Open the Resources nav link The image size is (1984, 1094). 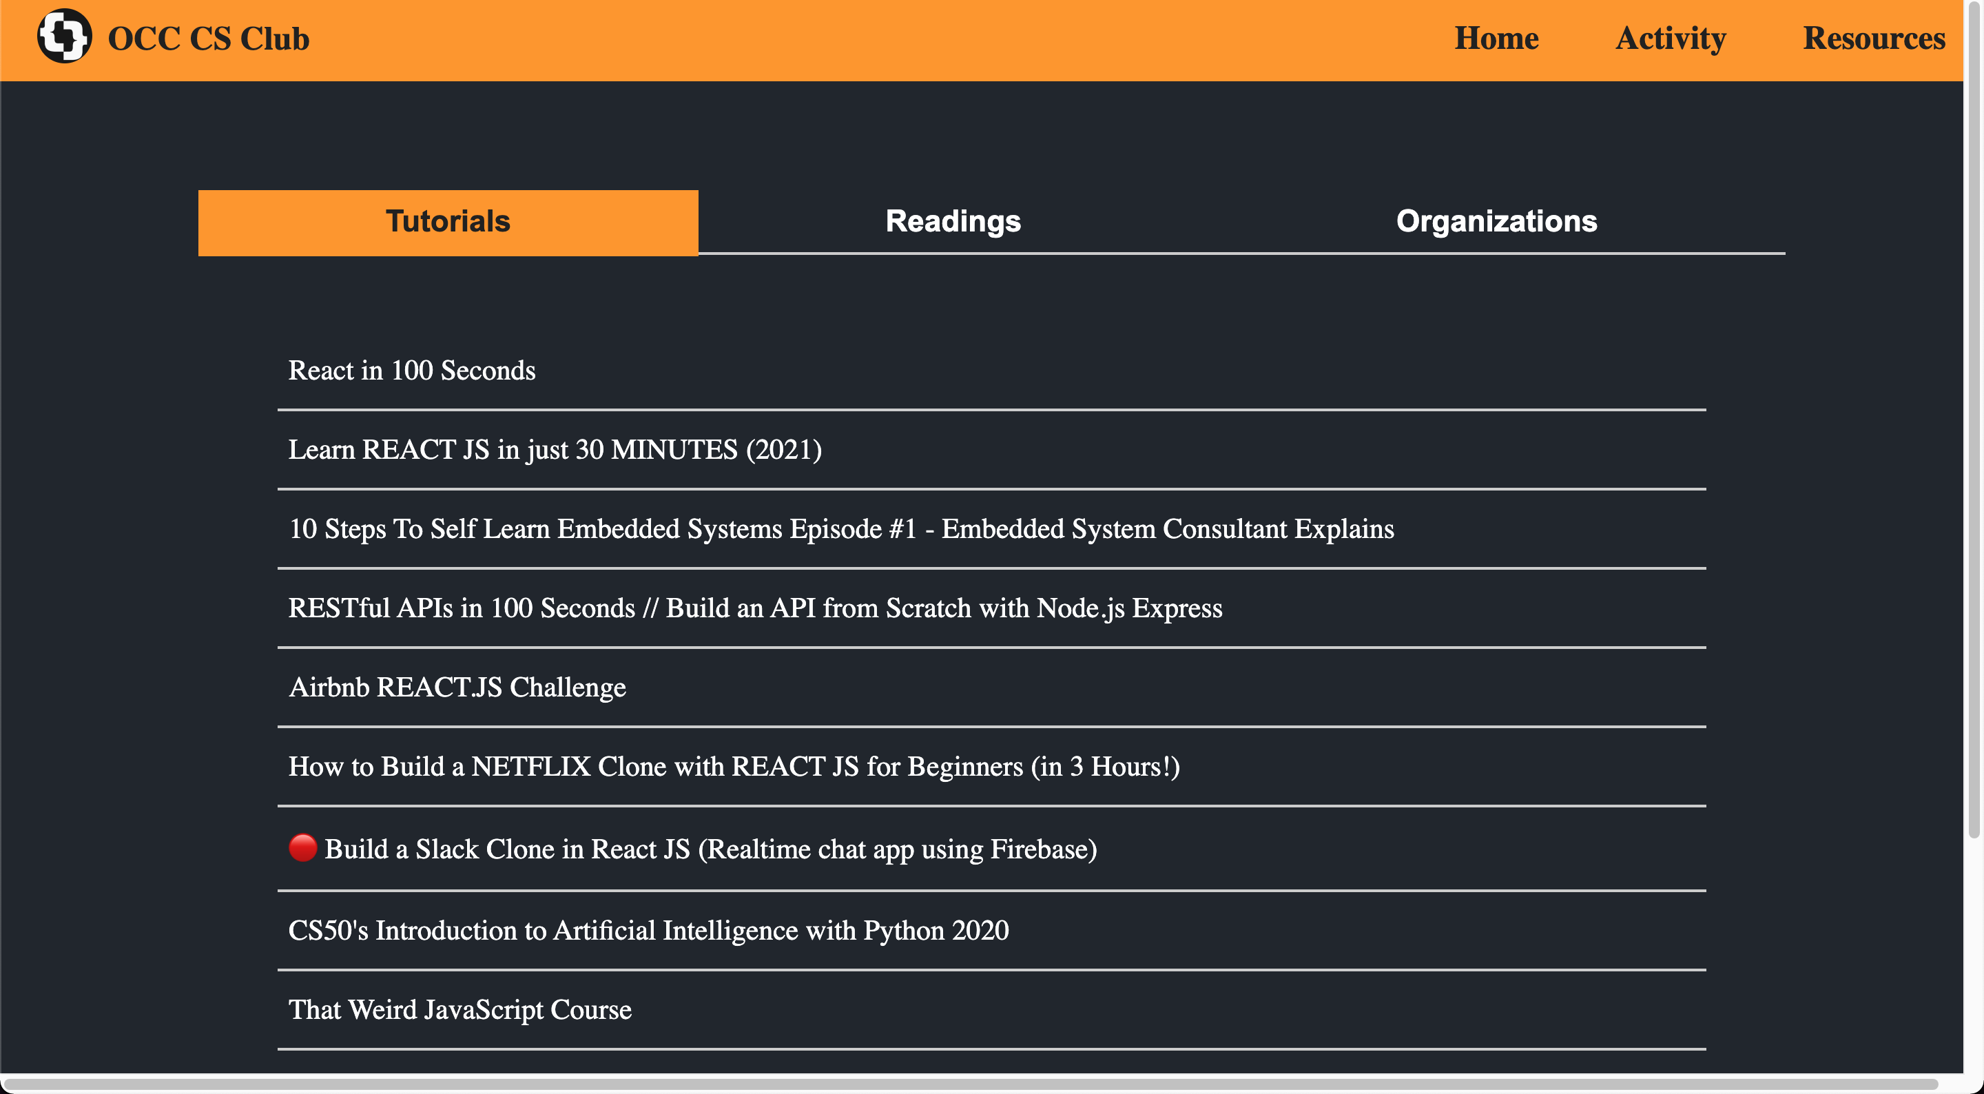[1873, 38]
